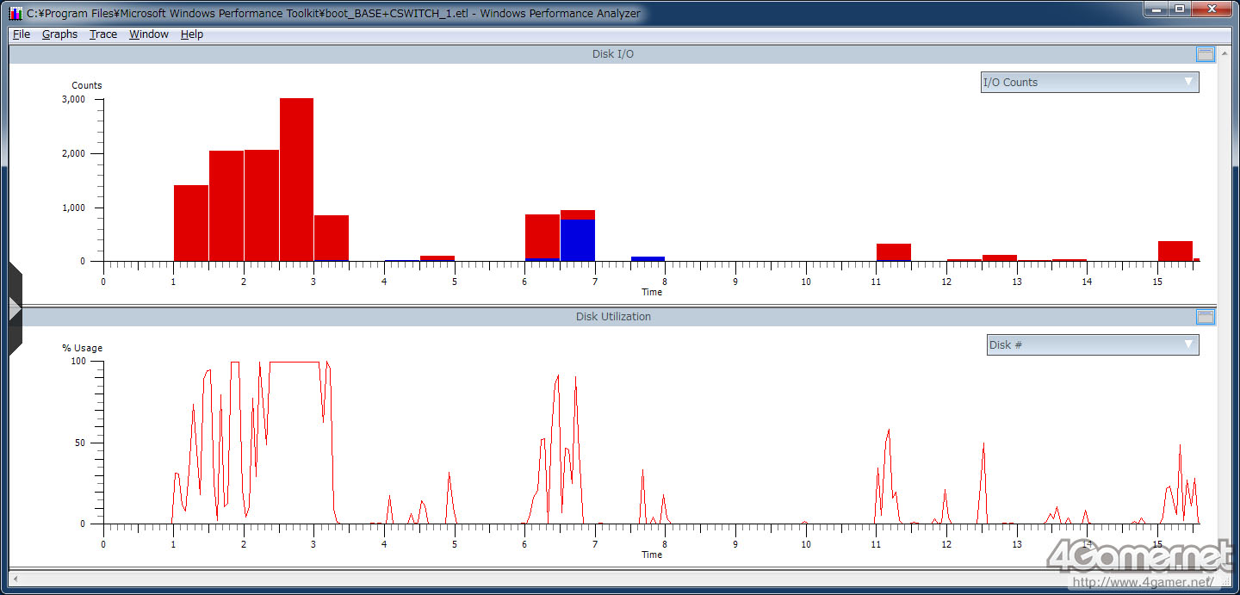The image size is (1240, 595).
Task: Open the Trace menu
Action: click(x=103, y=34)
